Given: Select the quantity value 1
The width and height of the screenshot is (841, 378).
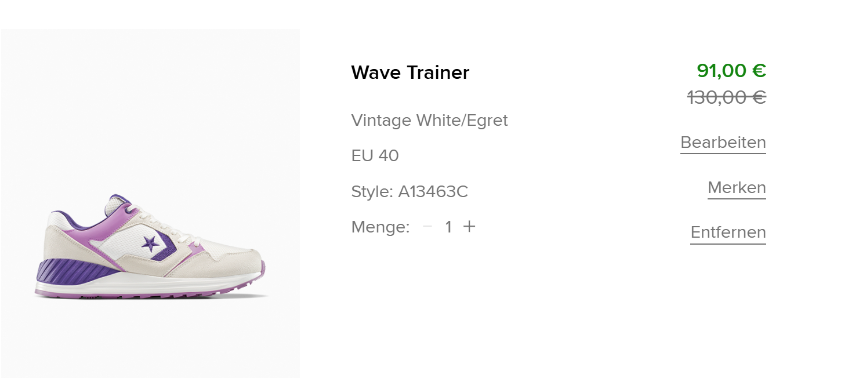Looking at the screenshot, I should pyautogui.click(x=448, y=227).
